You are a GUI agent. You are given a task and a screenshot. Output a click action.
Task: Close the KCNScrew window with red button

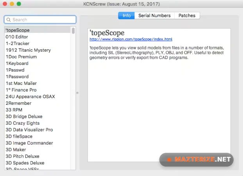point(5,4)
